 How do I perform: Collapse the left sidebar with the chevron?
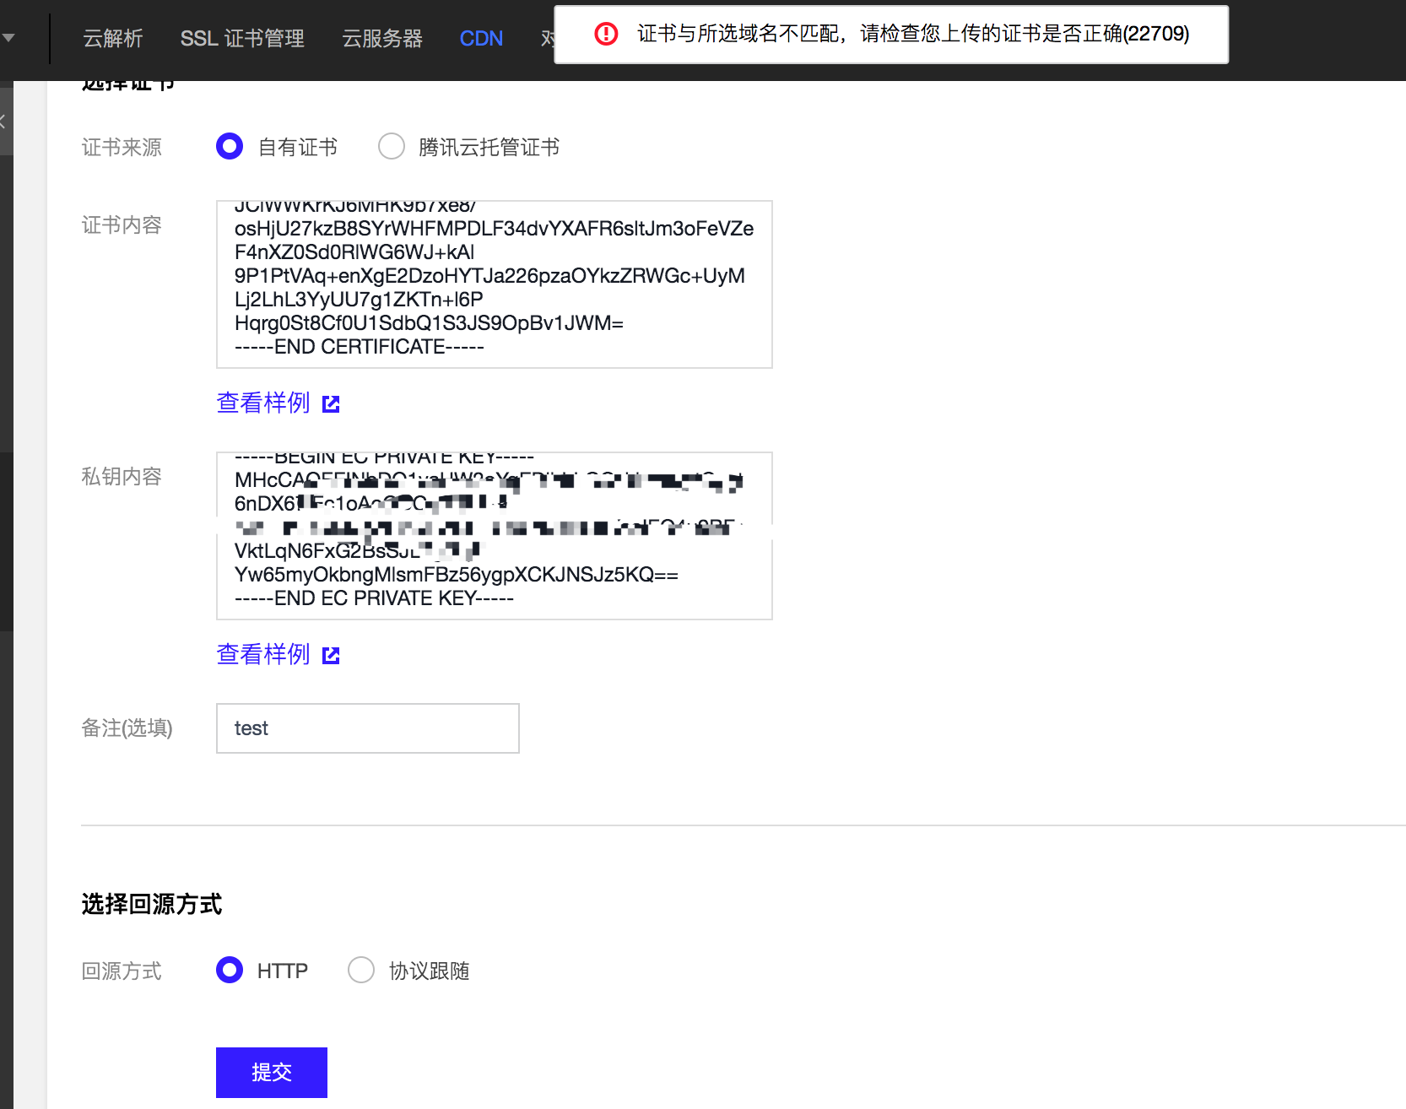pyautogui.click(x=3, y=122)
